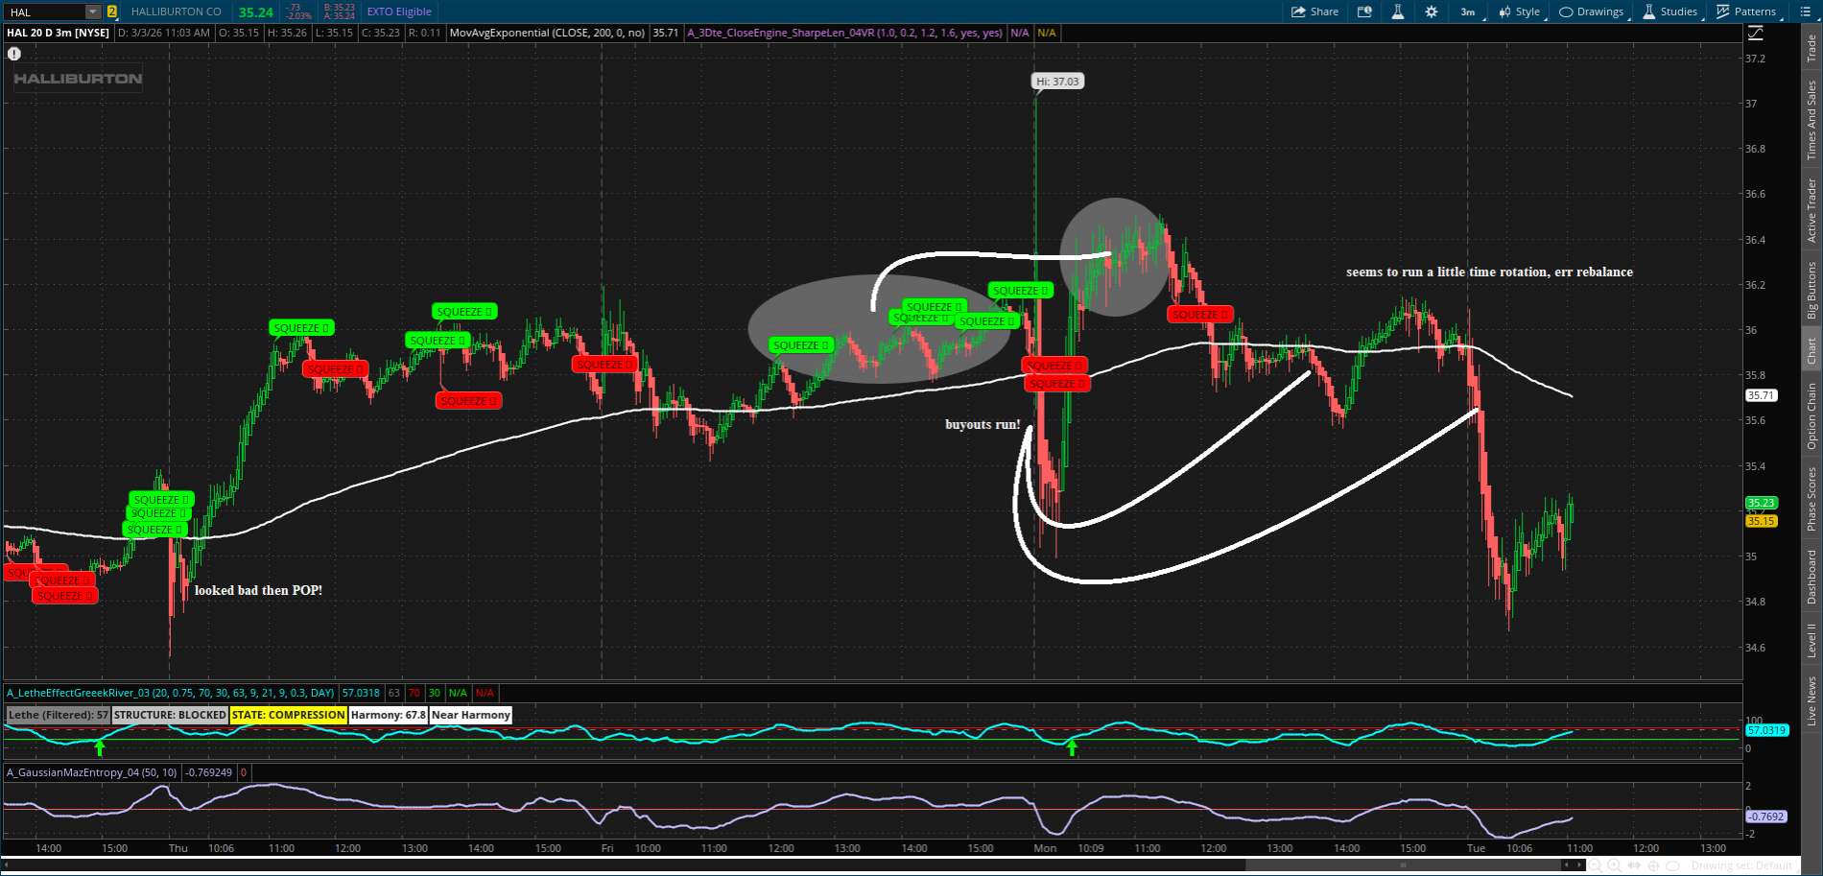Click the log scale icon above price axis

pos(1755,34)
